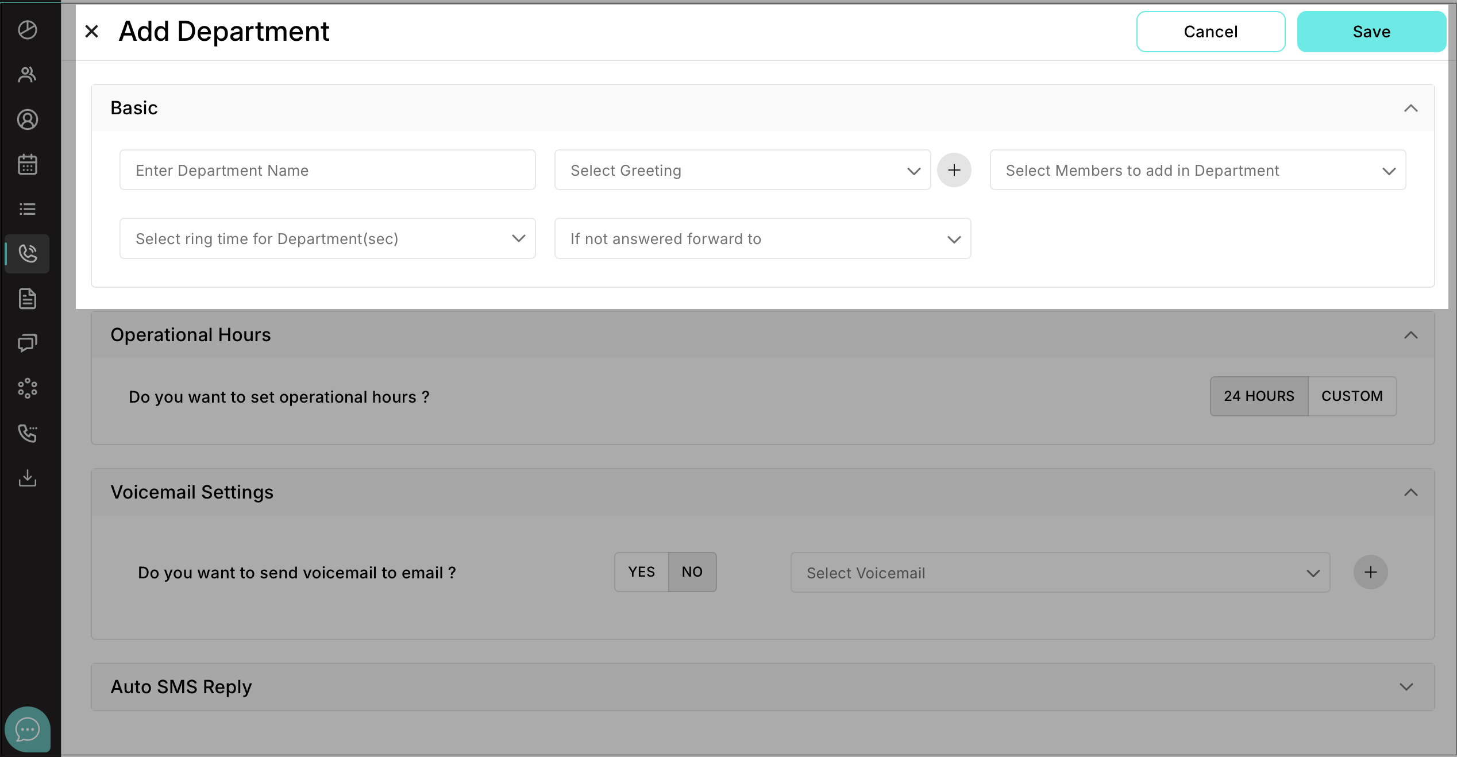
Task: Click the plus button next to Select Greeting
Action: (x=954, y=170)
